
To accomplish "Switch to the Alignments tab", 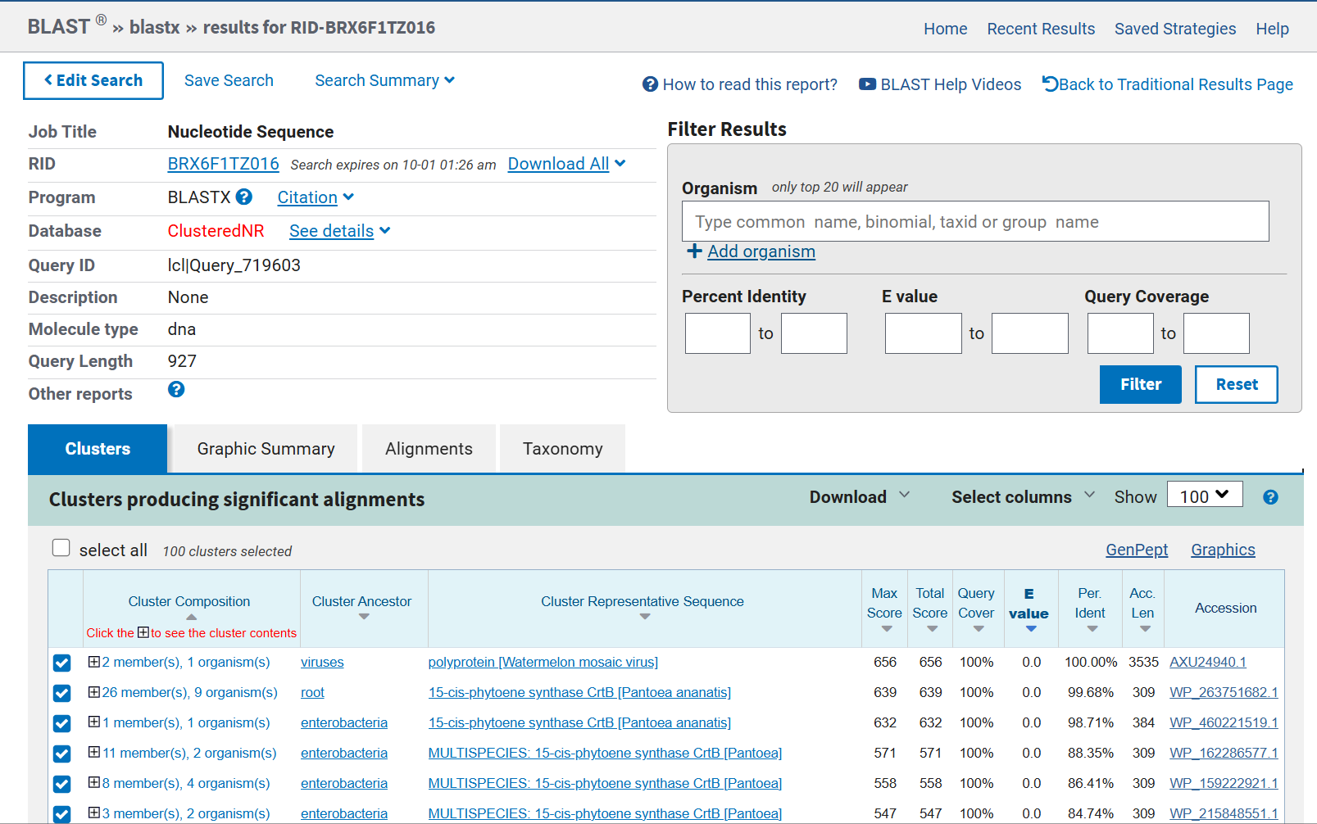I will tap(429, 449).
